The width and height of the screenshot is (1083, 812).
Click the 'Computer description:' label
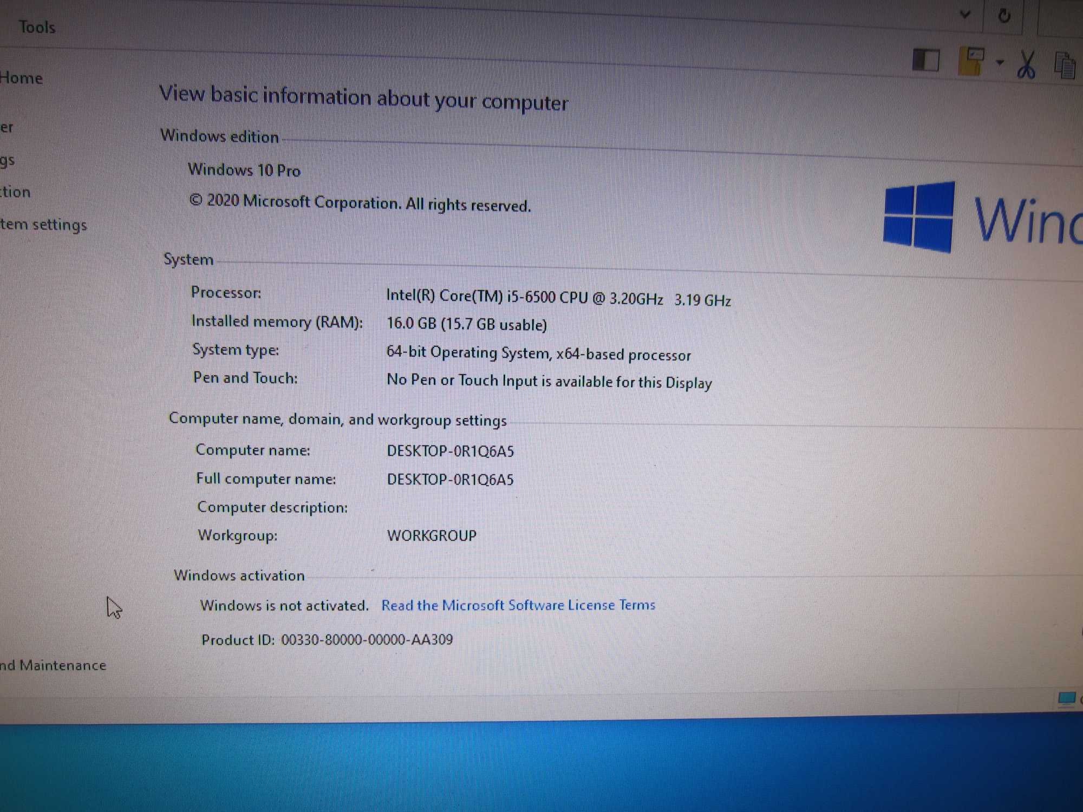[x=272, y=507]
